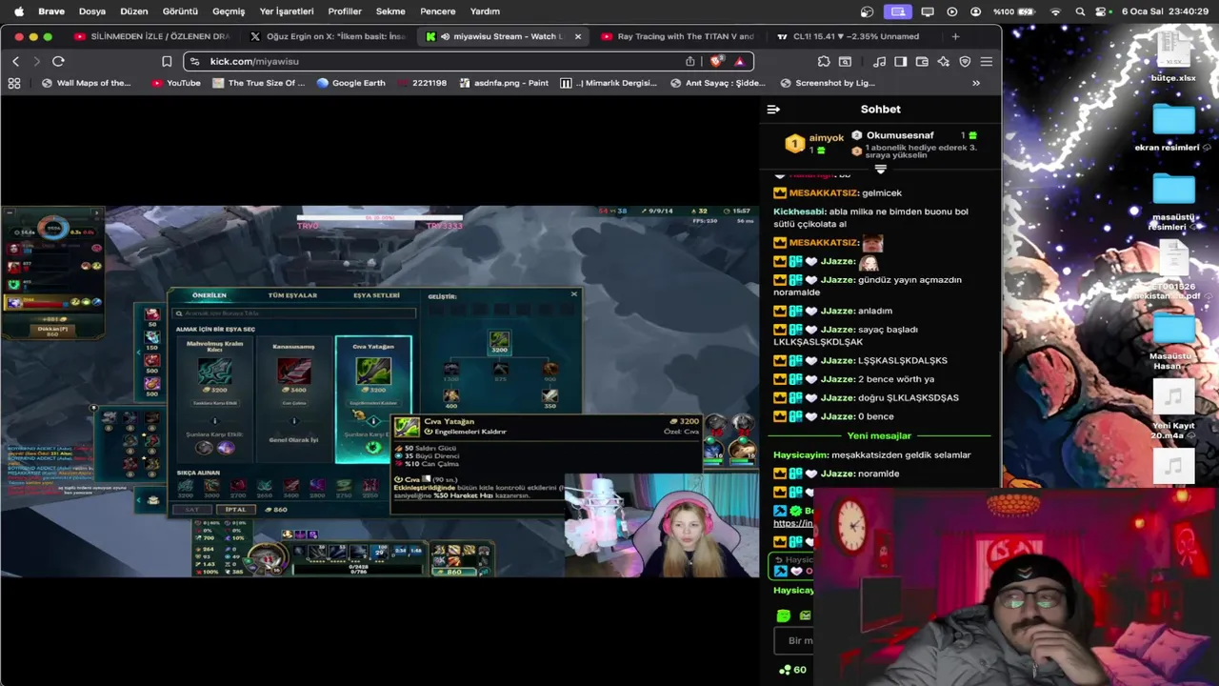Viewport: 1219px width, 686px height.
Task: Open the Yer İşaretleri menu
Action: [x=287, y=11]
